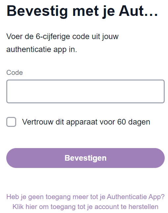Submit code with the purple Bevestigen button
This screenshot has height=213, width=168.
tap(85, 158)
